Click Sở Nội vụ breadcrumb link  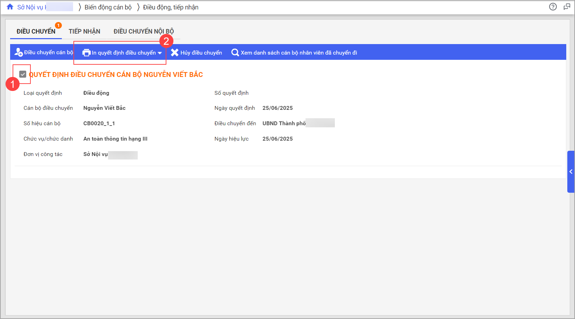pos(31,7)
